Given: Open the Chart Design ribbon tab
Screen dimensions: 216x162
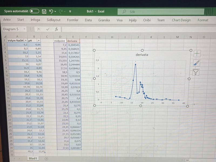Looking at the screenshot, I should pyautogui.click(x=181, y=20).
